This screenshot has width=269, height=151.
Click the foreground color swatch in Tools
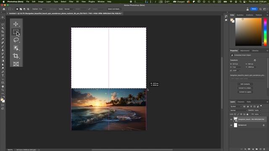(2, 100)
